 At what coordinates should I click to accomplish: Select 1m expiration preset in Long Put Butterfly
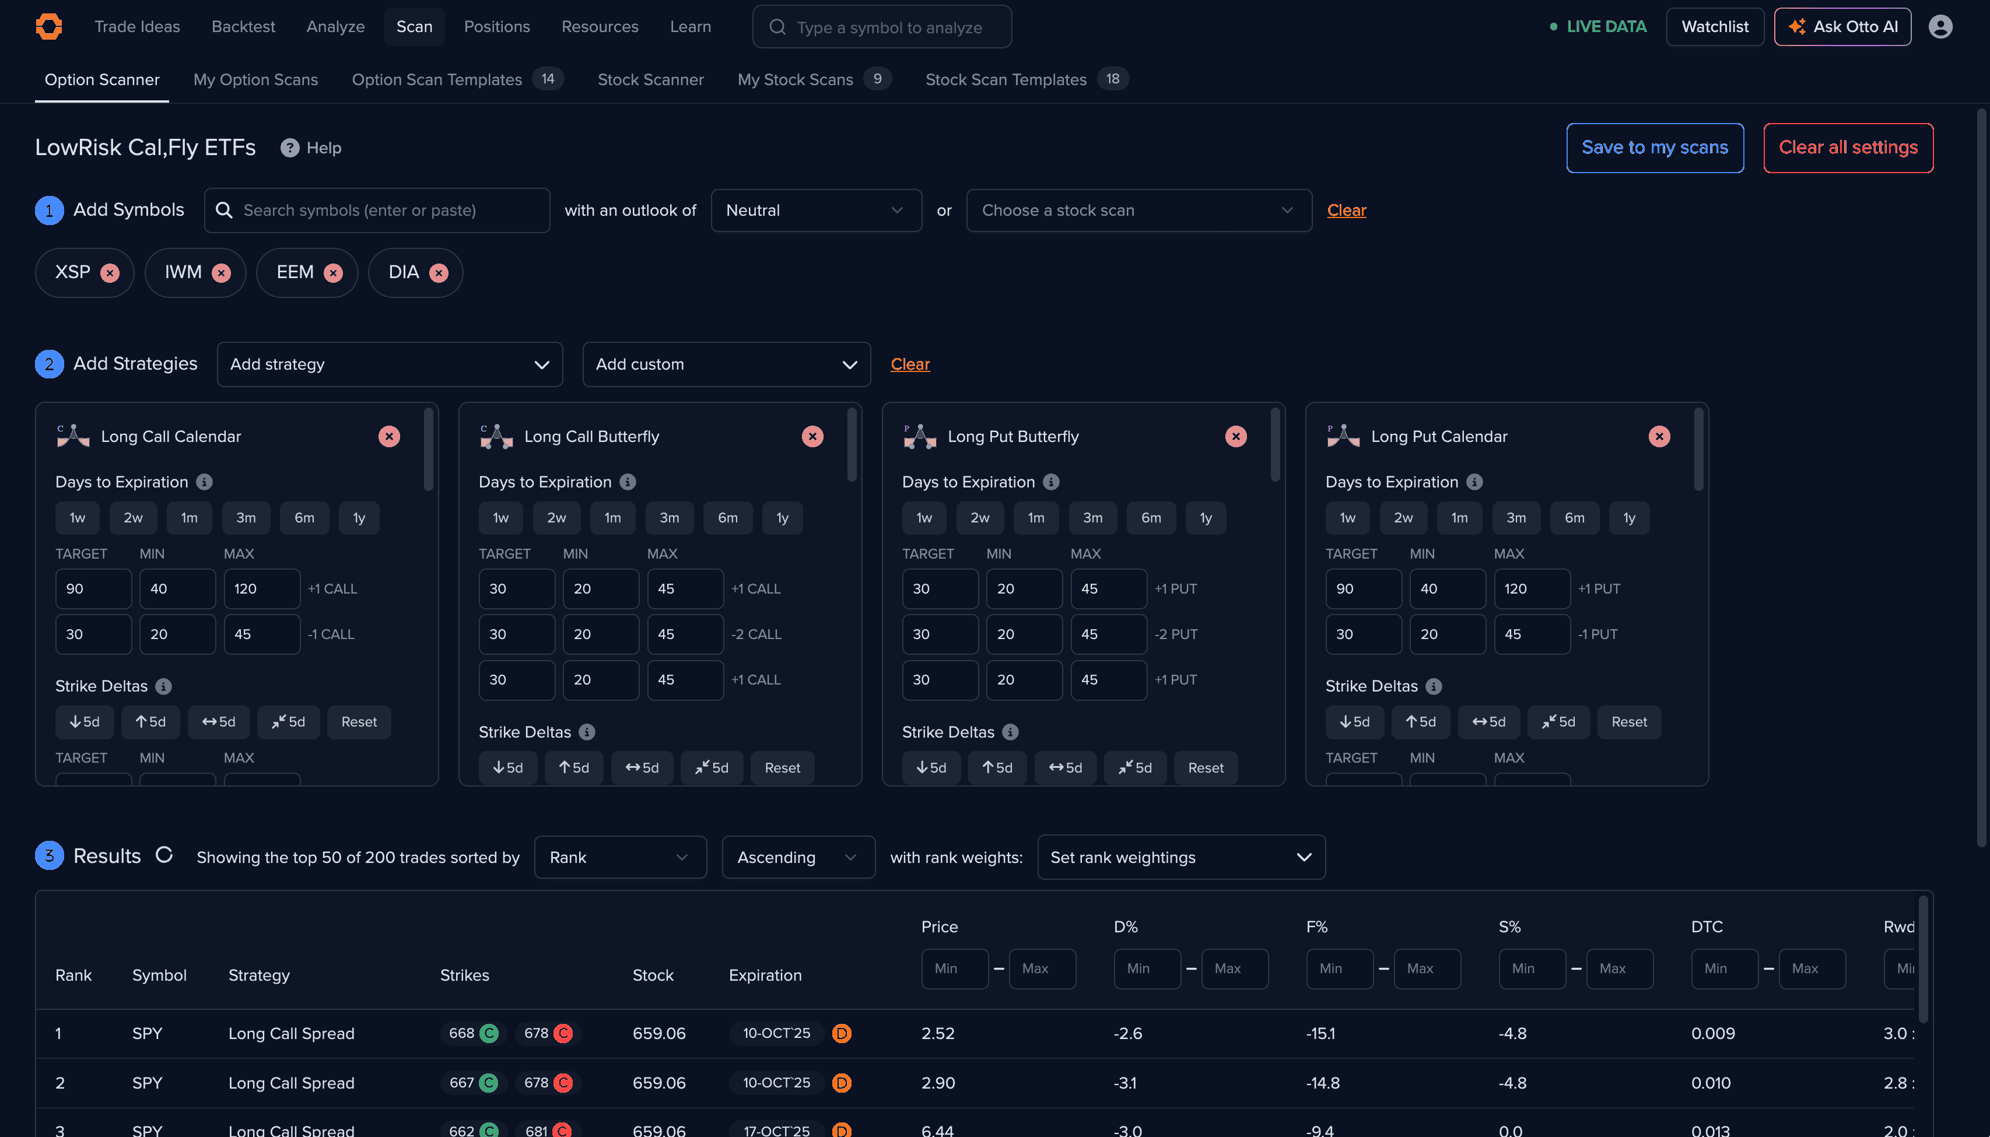point(1036,518)
